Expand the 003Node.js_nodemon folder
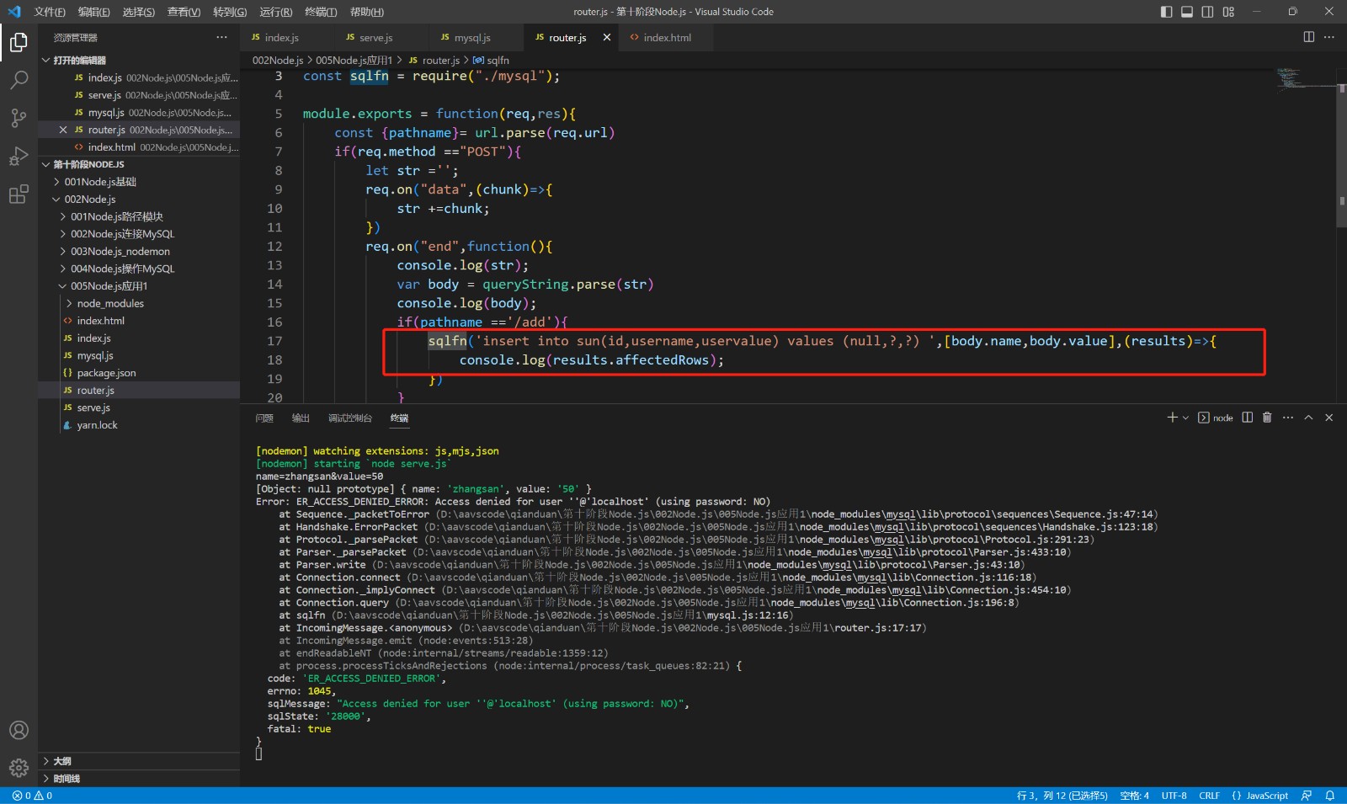1347x804 pixels. point(139,252)
